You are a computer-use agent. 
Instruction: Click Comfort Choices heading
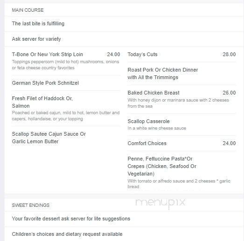[x=147, y=143]
